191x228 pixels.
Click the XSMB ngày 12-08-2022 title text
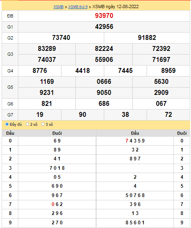click(116, 7)
